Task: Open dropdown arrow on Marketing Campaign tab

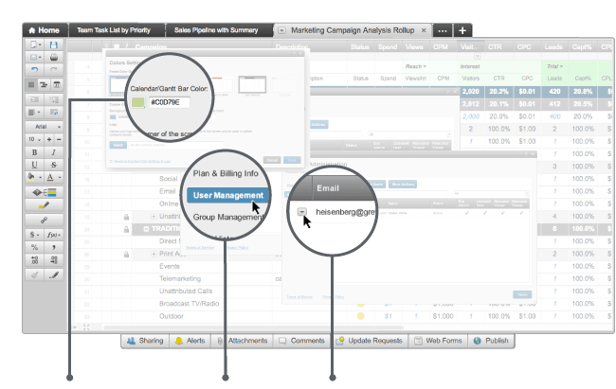Action: click(x=281, y=30)
